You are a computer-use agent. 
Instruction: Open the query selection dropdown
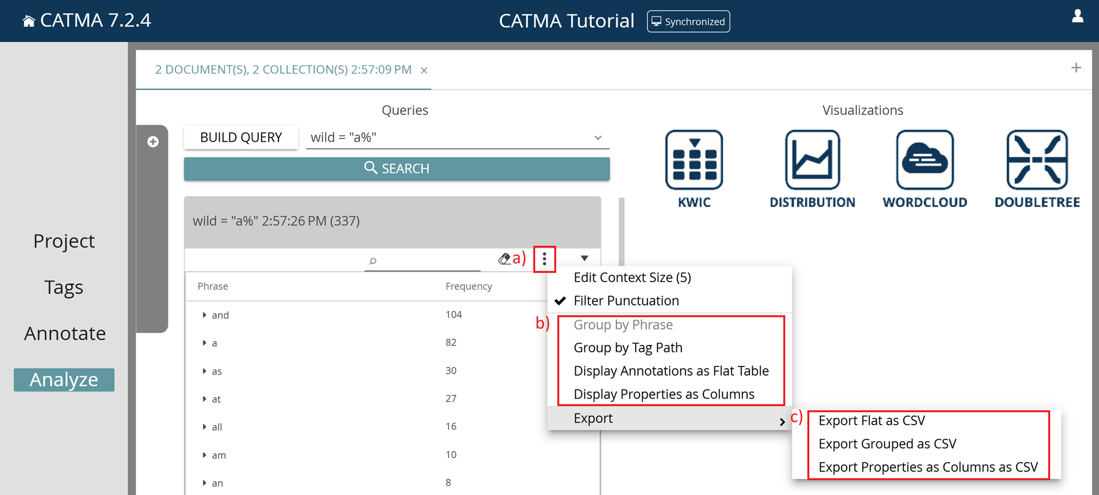[598, 137]
